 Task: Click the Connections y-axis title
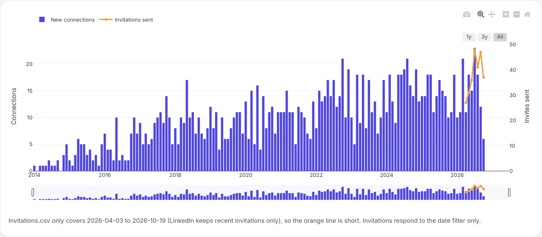[x=14, y=106]
